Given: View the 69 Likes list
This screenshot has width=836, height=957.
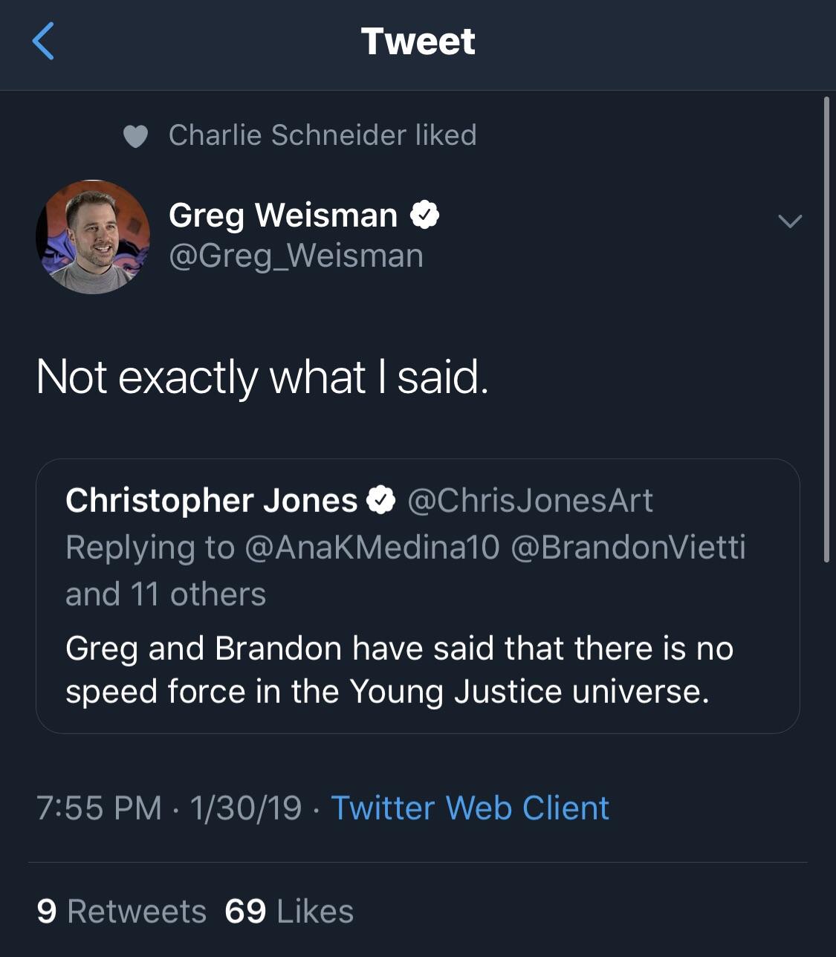Looking at the screenshot, I should (289, 911).
